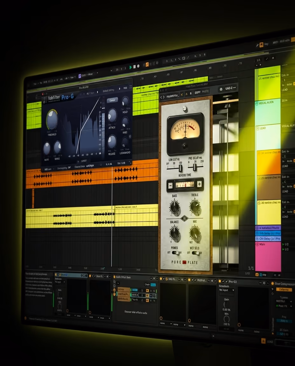Viewport: 295px width, 366px height.
Task: Click the orange K icon in Pure Plate toolbar
Action: (182, 95)
